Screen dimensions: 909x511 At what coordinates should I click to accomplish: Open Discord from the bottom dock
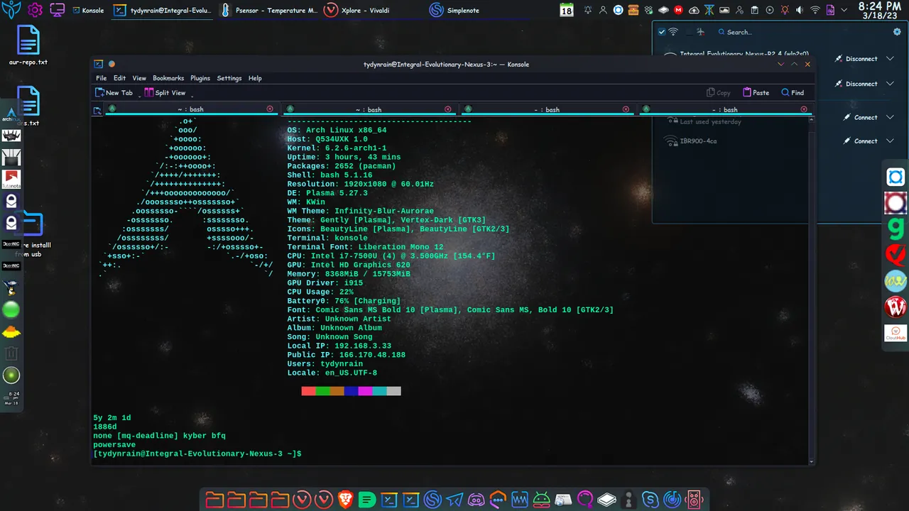pos(477,500)
